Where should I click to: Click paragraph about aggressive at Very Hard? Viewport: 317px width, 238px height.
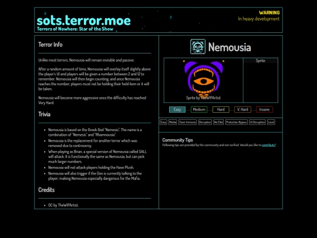[92, 100]
